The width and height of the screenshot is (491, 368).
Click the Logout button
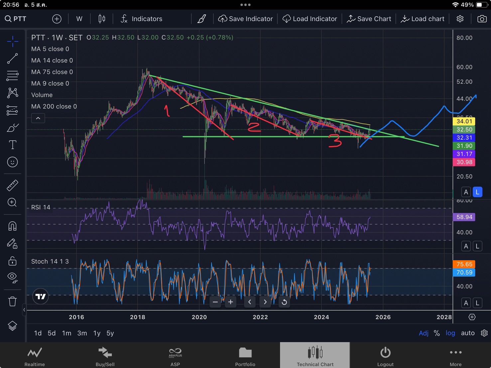point(385,356)
